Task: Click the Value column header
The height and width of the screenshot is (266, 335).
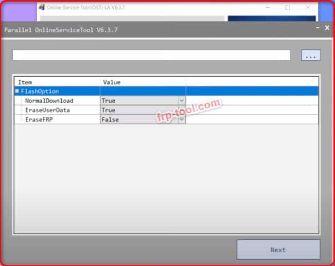Action: (x=112, y=82)
